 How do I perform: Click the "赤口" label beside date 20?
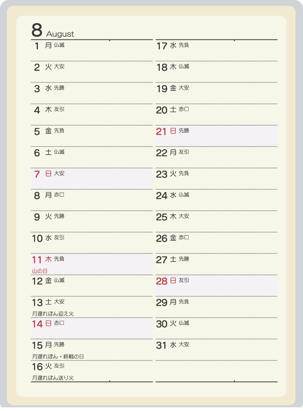[x=184, y=109]
